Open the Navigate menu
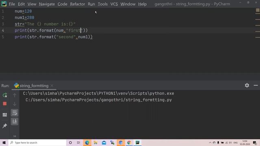The height and width of the screenshot is (146, 260). tap(47, 4)
